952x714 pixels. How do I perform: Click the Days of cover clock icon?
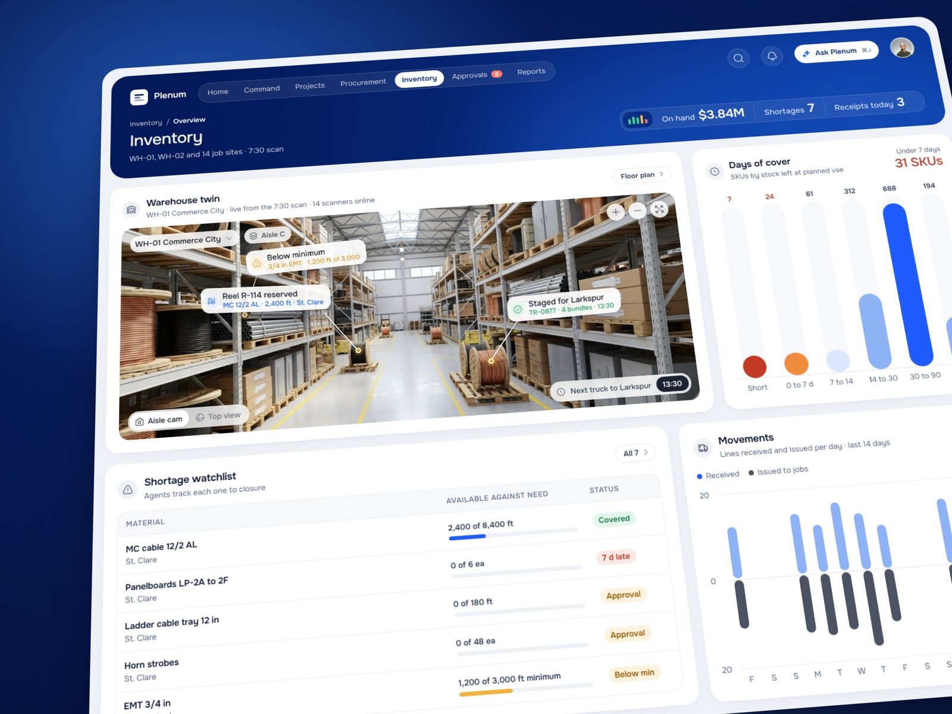click(x=715, y=171)
